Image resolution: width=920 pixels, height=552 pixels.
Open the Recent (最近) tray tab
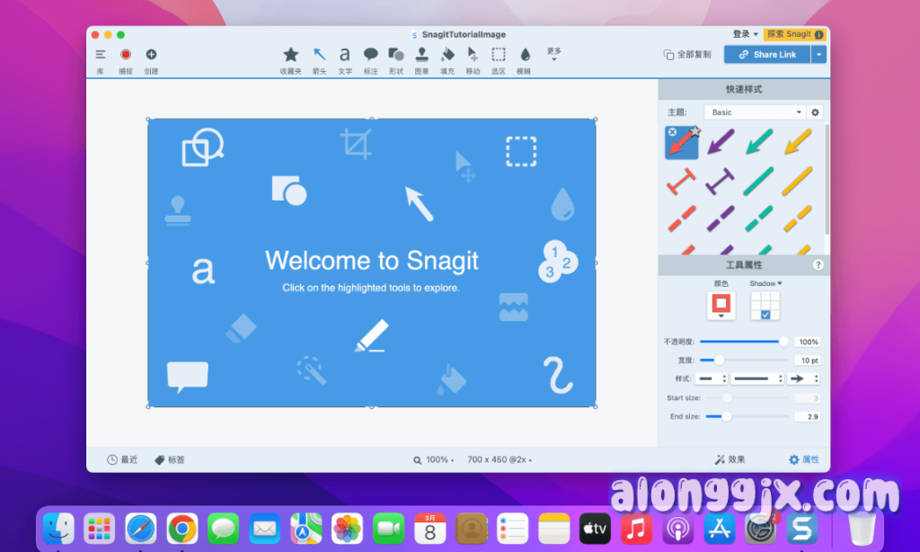[x=122, y=459]
